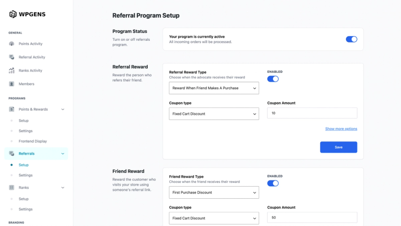
Task: Click the Show more options link
Action: tap(341, 129)
